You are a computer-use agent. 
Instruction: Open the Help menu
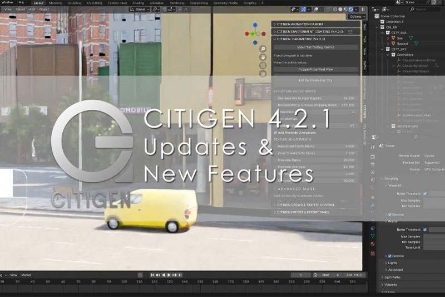click(x=21, y=2)
